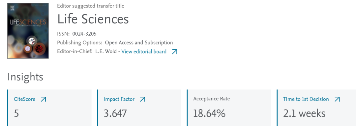Viewport: 356px width, 129px height.
Task: Click the Life Sciences journal cover thumbnail
Action: coord(28,31)
